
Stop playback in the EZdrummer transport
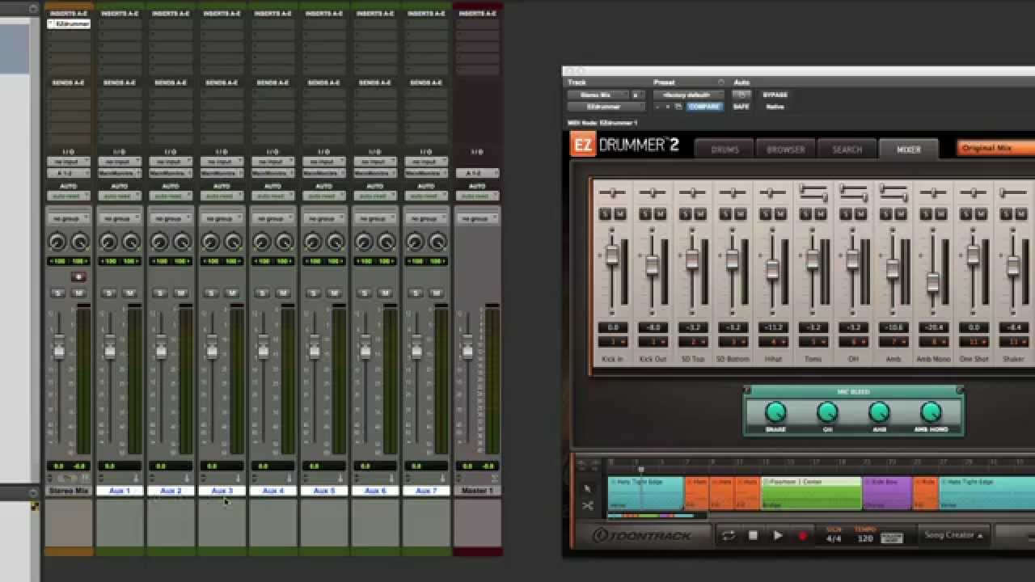click(x=753, y=535)
